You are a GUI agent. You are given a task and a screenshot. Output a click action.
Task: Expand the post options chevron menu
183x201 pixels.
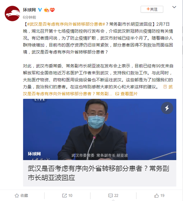click(x=174, y=7)
